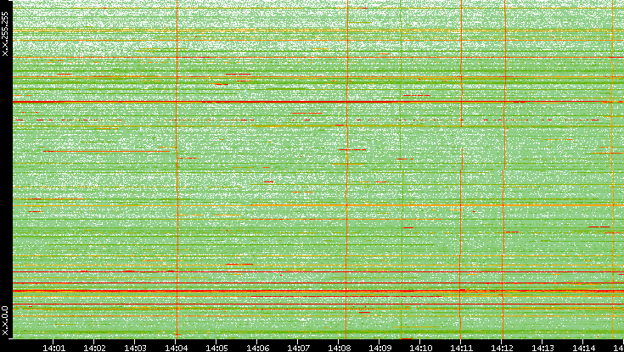Select the 14:10 time axis label
This screenshot has height=352, width=624.
pos(420,348)
